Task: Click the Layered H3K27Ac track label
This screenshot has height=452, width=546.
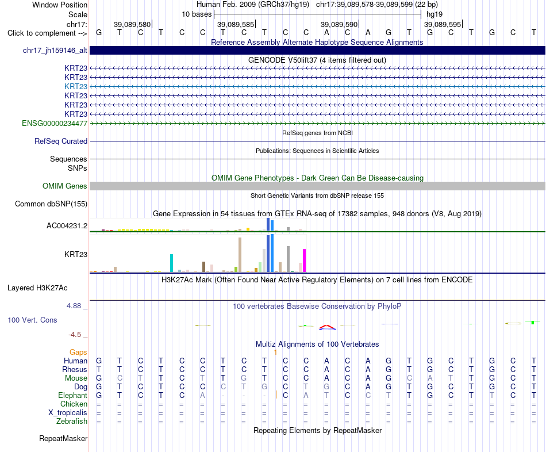Action: (x=37, y=288)
